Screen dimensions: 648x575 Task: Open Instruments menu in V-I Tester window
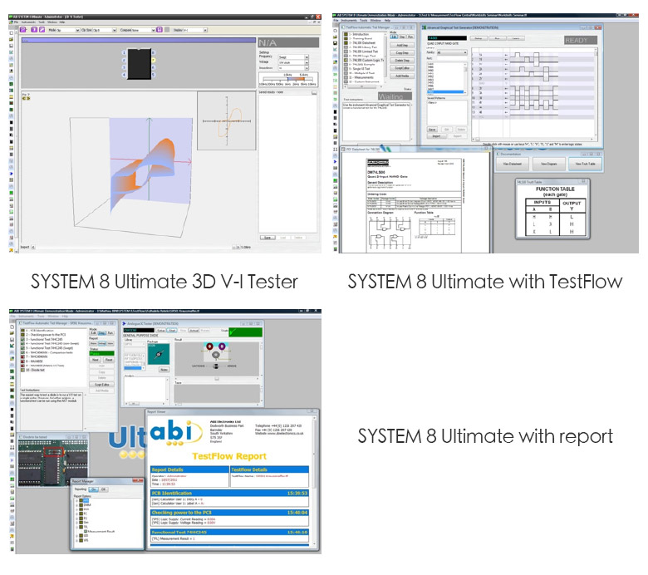coord(28,22)
